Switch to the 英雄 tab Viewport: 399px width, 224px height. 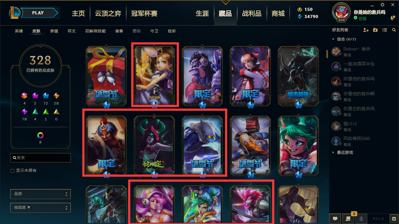coord(19,31)
